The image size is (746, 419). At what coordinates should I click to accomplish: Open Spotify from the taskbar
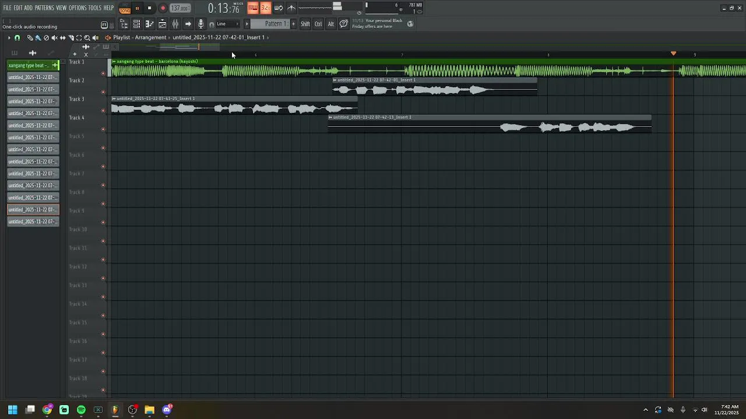(81, 410)
